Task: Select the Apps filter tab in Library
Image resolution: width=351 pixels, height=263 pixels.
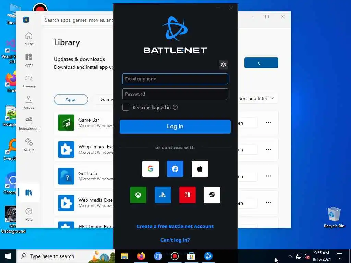Action: click(x=71, y=100)
